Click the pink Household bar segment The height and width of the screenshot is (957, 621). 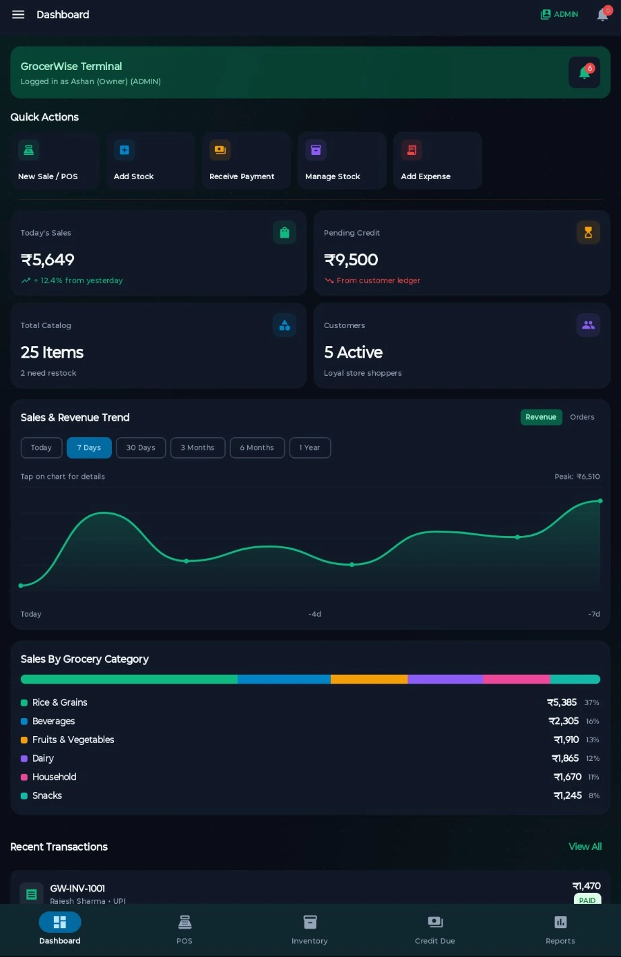pos(517,680)
